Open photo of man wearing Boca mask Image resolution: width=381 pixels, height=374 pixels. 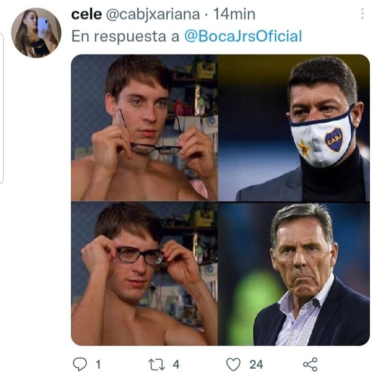pyautogui.click(x=294, y=127)
